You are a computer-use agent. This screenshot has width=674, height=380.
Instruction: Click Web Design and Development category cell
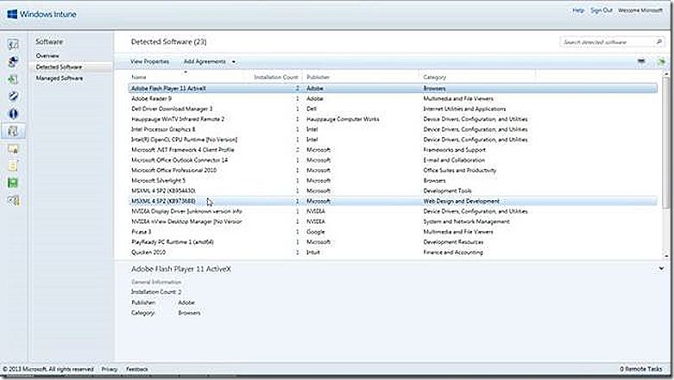point(462,201)
